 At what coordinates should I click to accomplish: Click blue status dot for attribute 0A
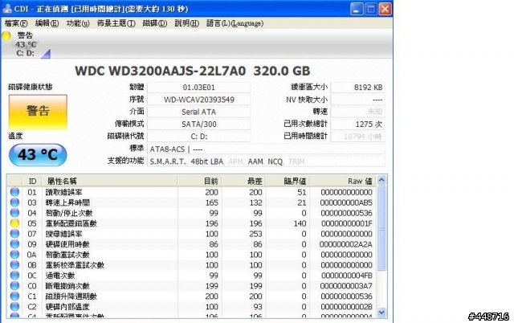[14, 255]
